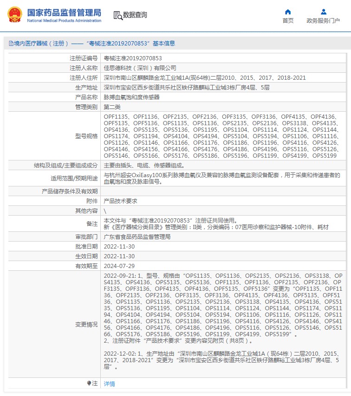Open the 详情 details link
351x396 pixels.
point(109,384)
